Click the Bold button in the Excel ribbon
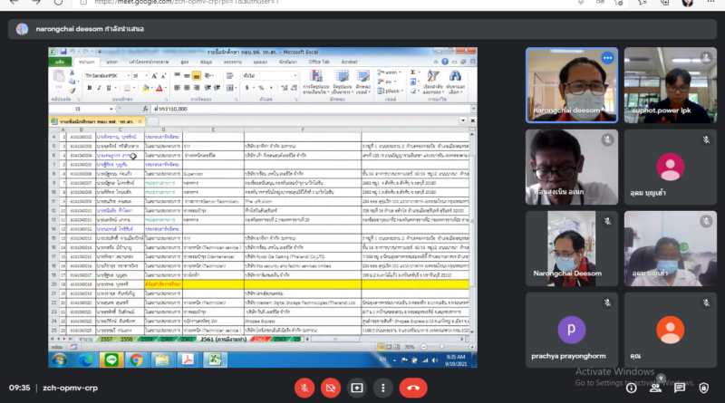The image size is (725, 403). (87, 86)
